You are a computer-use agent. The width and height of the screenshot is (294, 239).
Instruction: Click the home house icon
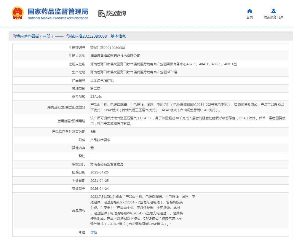[250, 11]
